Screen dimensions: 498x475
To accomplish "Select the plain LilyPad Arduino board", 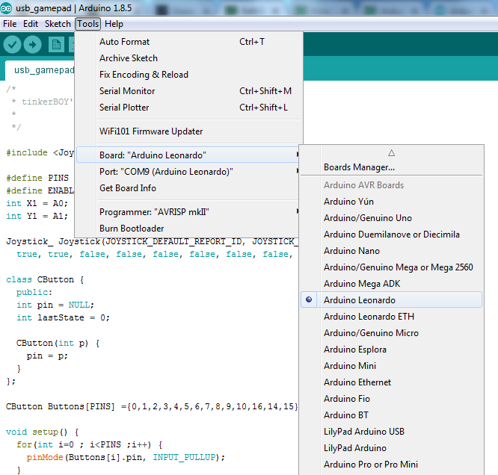I will (x=391, y=448).
